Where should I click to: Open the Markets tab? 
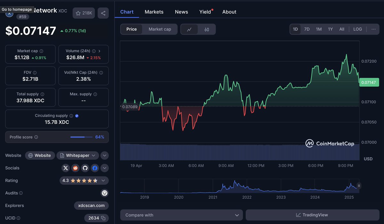pyautogui.click(x=154, y=12)
